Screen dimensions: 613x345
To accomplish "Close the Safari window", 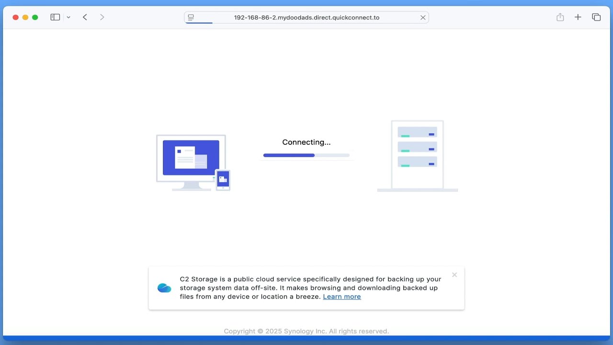I will tap(15, 17).
